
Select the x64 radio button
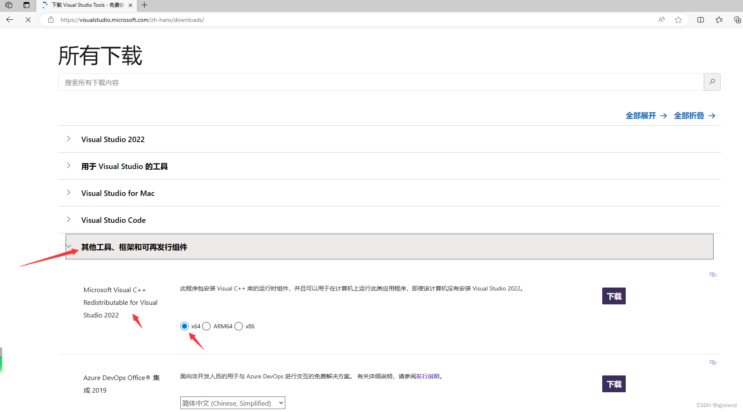tap(184, 326)
